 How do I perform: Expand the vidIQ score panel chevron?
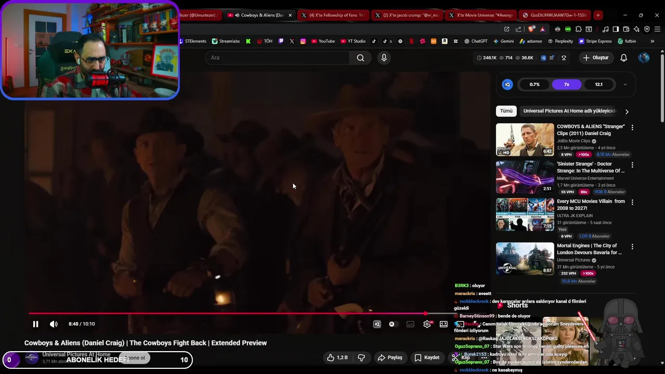pos(625,85)
